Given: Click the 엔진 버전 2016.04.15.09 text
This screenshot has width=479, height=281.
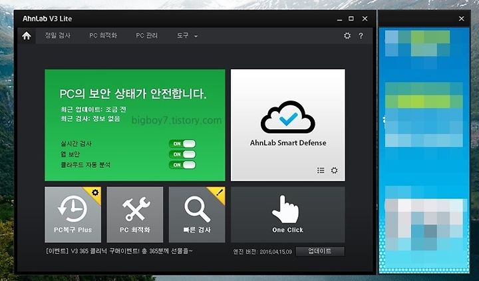Looking at the screenshot, I should click(262, 252).
